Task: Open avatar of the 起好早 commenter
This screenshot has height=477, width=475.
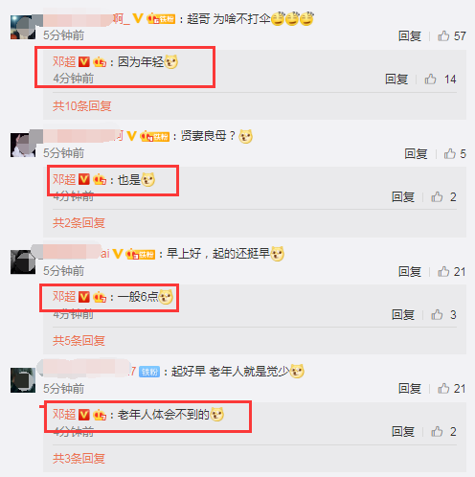Action: click(23, 380)
